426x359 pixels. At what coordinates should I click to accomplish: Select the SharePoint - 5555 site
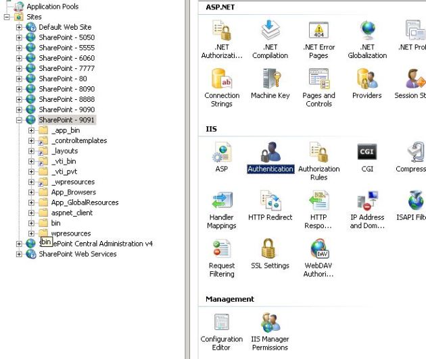click(x=67, y=48)
